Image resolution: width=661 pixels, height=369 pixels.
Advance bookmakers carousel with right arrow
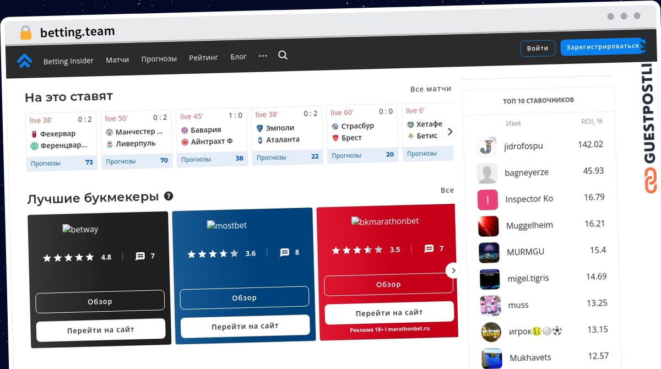pyautogui.click(x=453, y=270)
